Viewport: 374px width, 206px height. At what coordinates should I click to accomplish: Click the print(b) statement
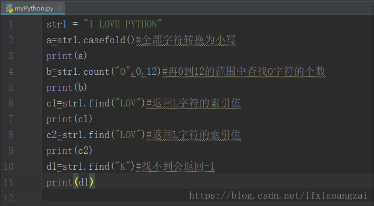(67, 87)
